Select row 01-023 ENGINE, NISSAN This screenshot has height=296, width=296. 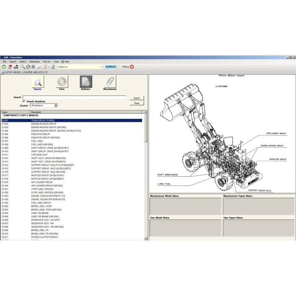click(x=72, y=196)
